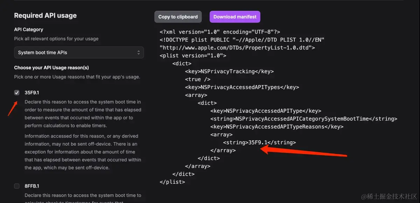This screenshot has width=420, height=203.
Task: Click the Apple DTD URL line
Action: (237, 48)
